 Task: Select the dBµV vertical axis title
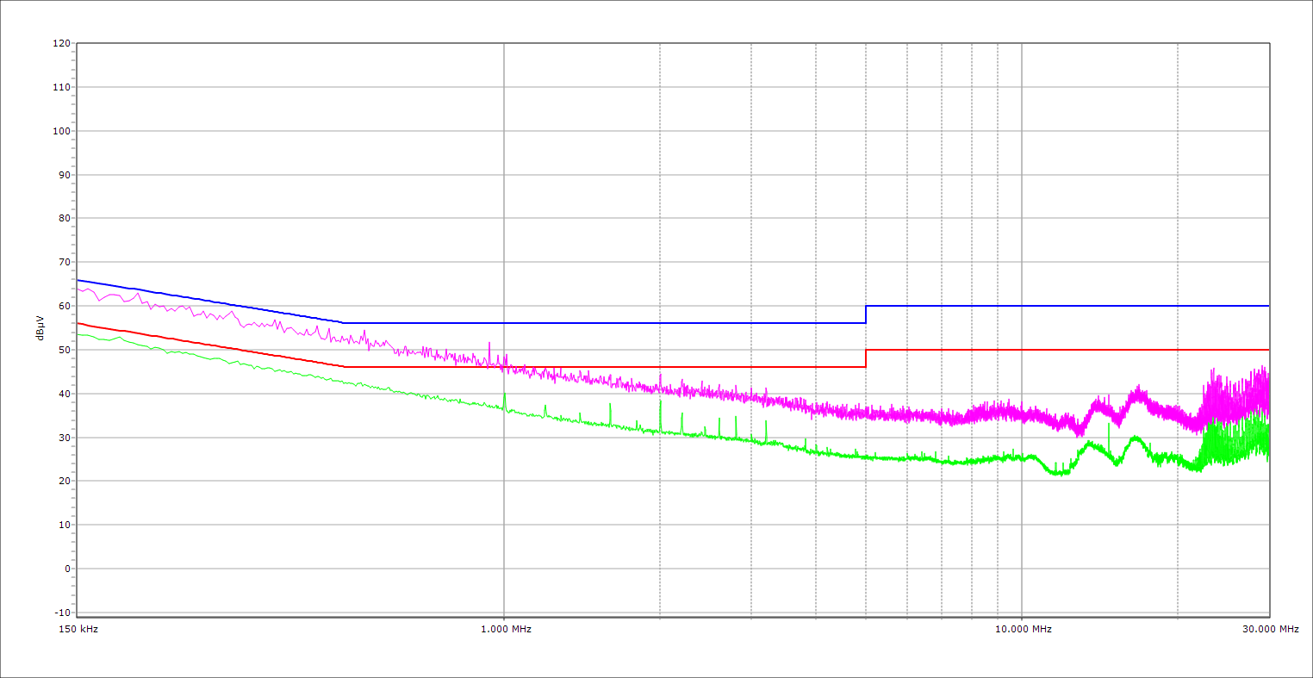pos(40,327)
